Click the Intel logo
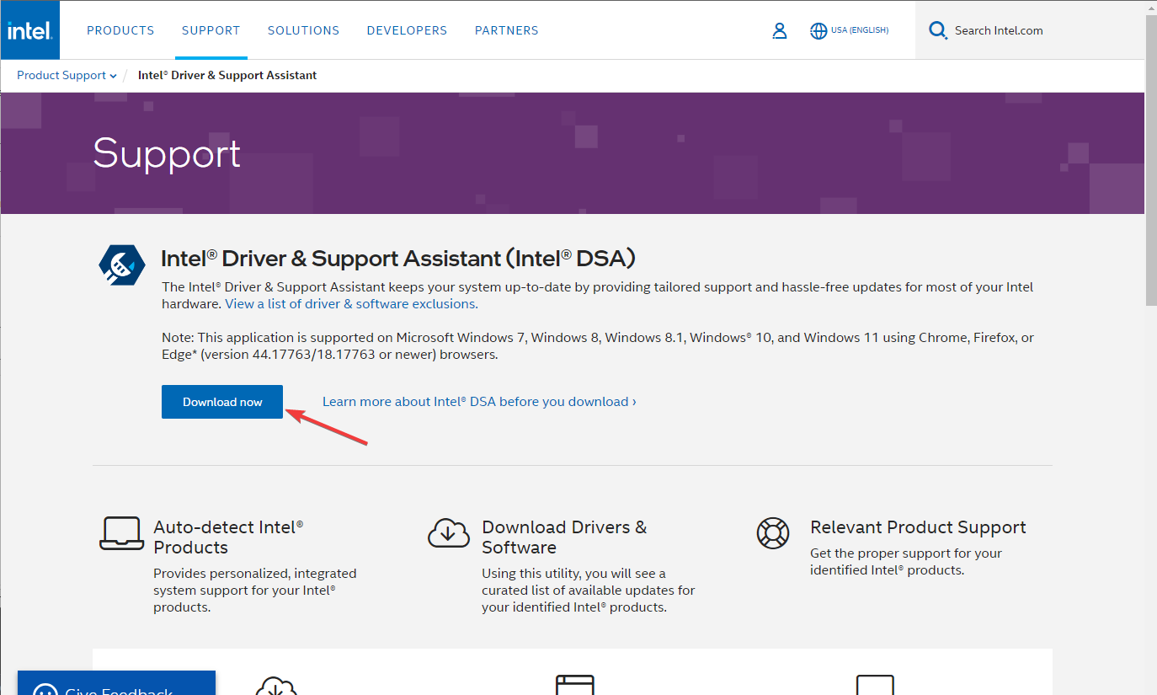Image resolution: width=1157 pixels, height=695 pixels. 29,30
